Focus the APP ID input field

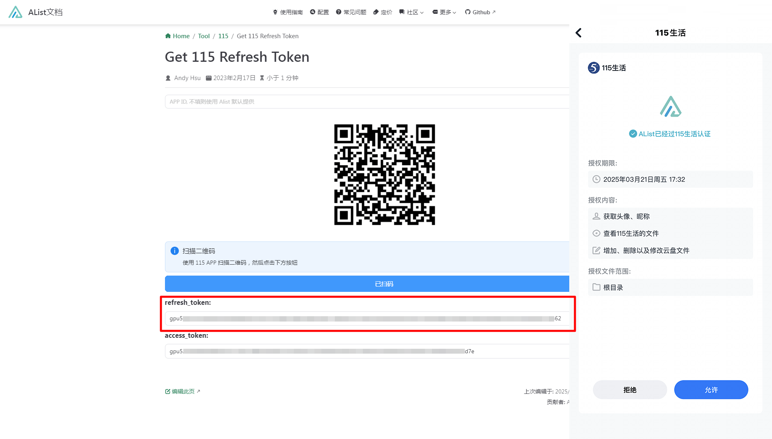(x=366, y=102)
